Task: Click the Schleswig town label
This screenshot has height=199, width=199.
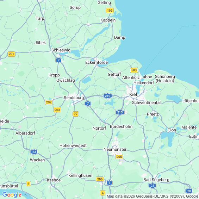Action: click(x=61, y=50)
